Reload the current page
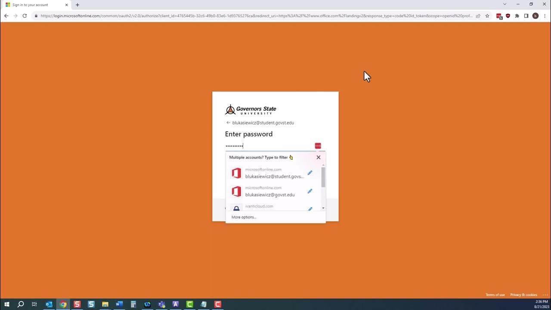The image size is (551, 310). (x=25, y=16)
